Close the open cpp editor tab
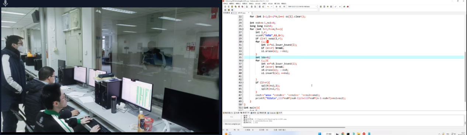This screenshot has width=467, height=135. [x=248, y=13]
